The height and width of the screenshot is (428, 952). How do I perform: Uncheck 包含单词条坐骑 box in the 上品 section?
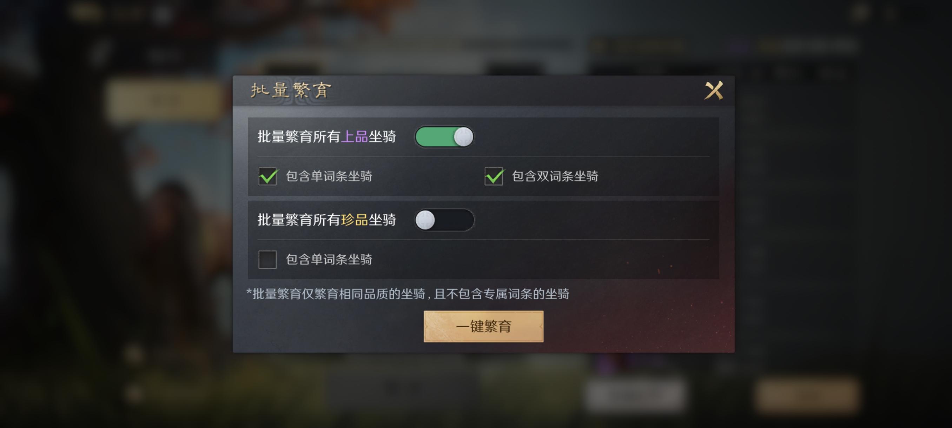click(x=267, y=176)
